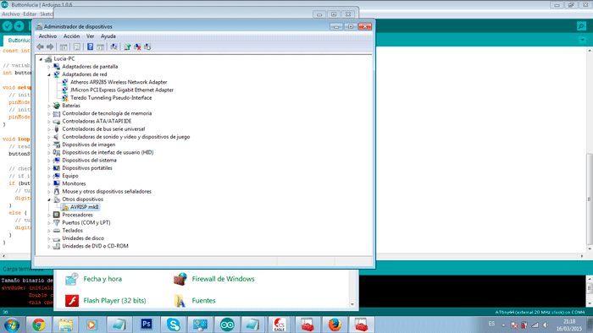This screenshot has width=593, height=333.
Task: Select the AVRISP mkII device
Action: pyautogui.click(x=84, y=207)
